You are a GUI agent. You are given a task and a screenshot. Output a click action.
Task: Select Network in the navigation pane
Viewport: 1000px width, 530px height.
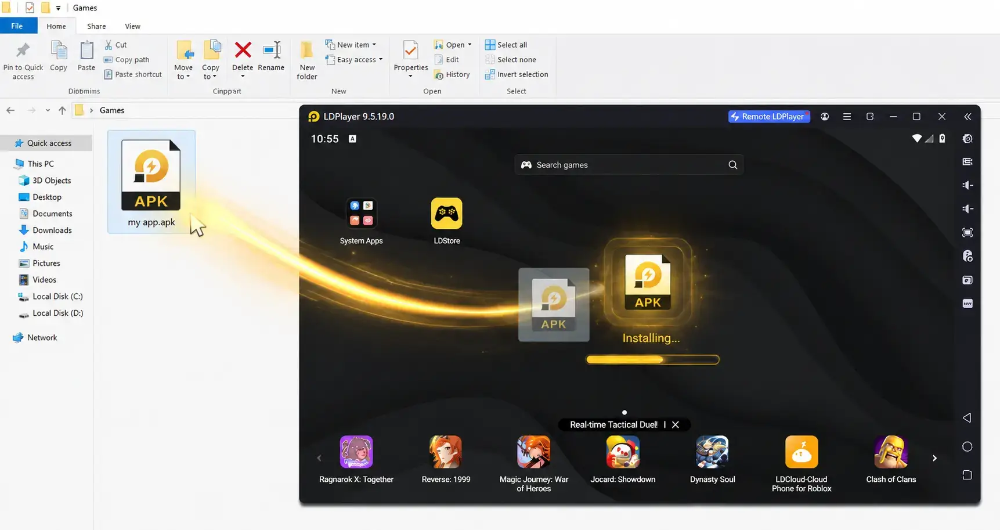pyautogui.click(x=35, y=338)
